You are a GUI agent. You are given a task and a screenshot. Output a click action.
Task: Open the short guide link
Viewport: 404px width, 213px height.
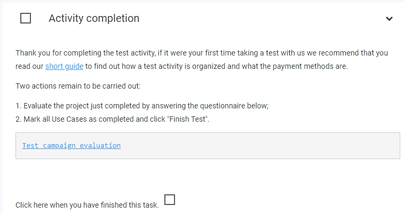pyautogui.click(x=65, y=66)
